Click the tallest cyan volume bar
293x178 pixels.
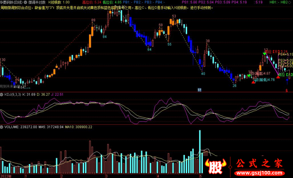(x=200, y=151)
